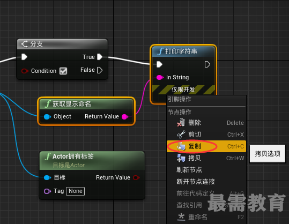Click 打印字符串 input execution pin

tap(159, 64)
